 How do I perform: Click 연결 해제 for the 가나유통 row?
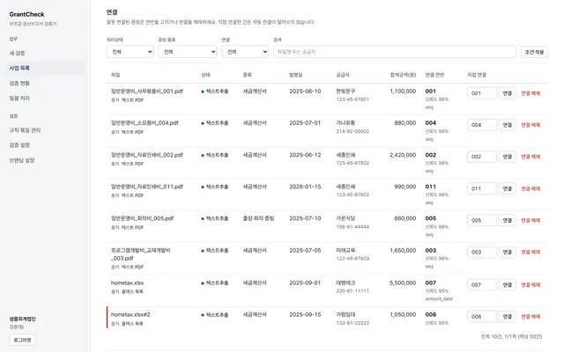[x=531, y=125]
